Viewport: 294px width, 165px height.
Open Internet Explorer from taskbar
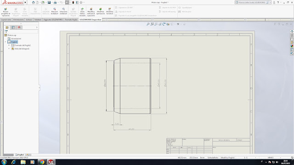(x=13, y=162)
